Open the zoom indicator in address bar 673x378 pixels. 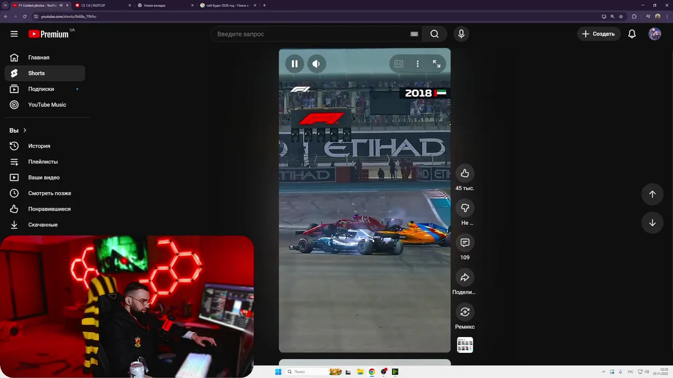tap(612, 16)
